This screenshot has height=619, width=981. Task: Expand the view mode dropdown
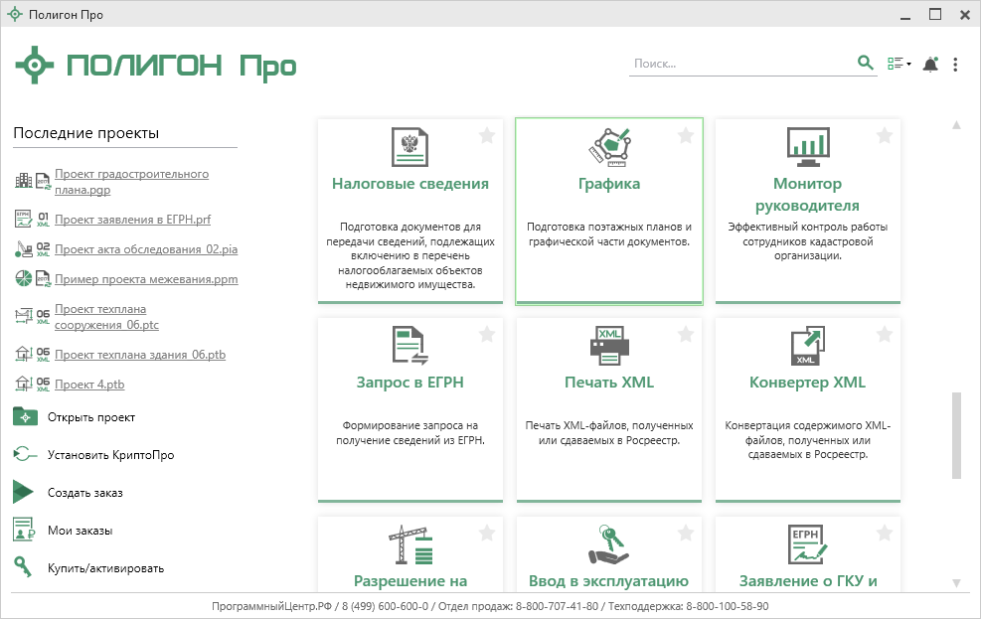click(899, 65)
